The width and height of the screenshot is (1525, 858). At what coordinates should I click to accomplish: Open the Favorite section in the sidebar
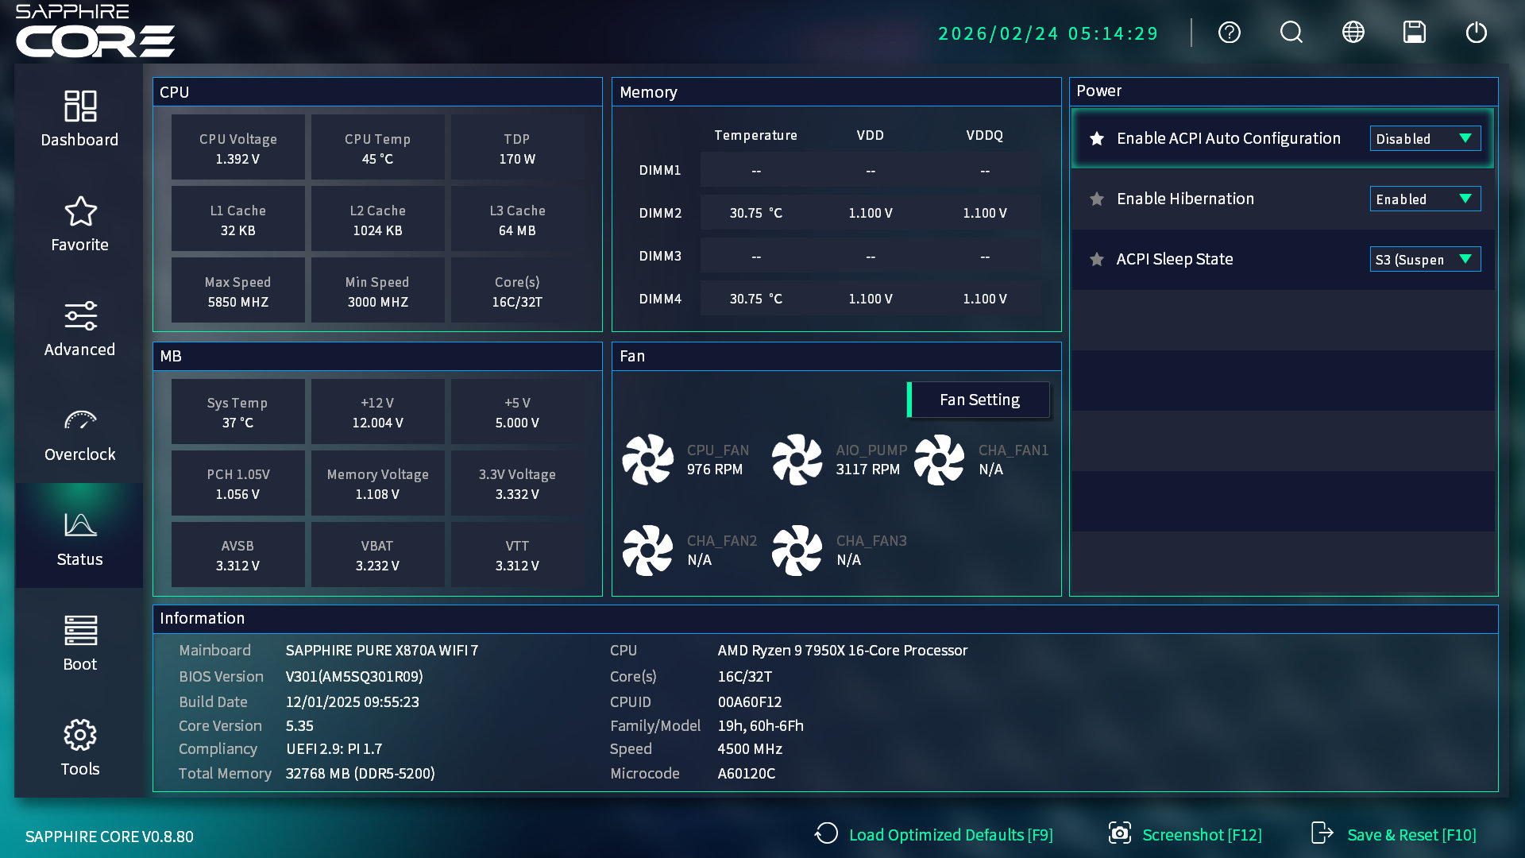tap(79, 222)
